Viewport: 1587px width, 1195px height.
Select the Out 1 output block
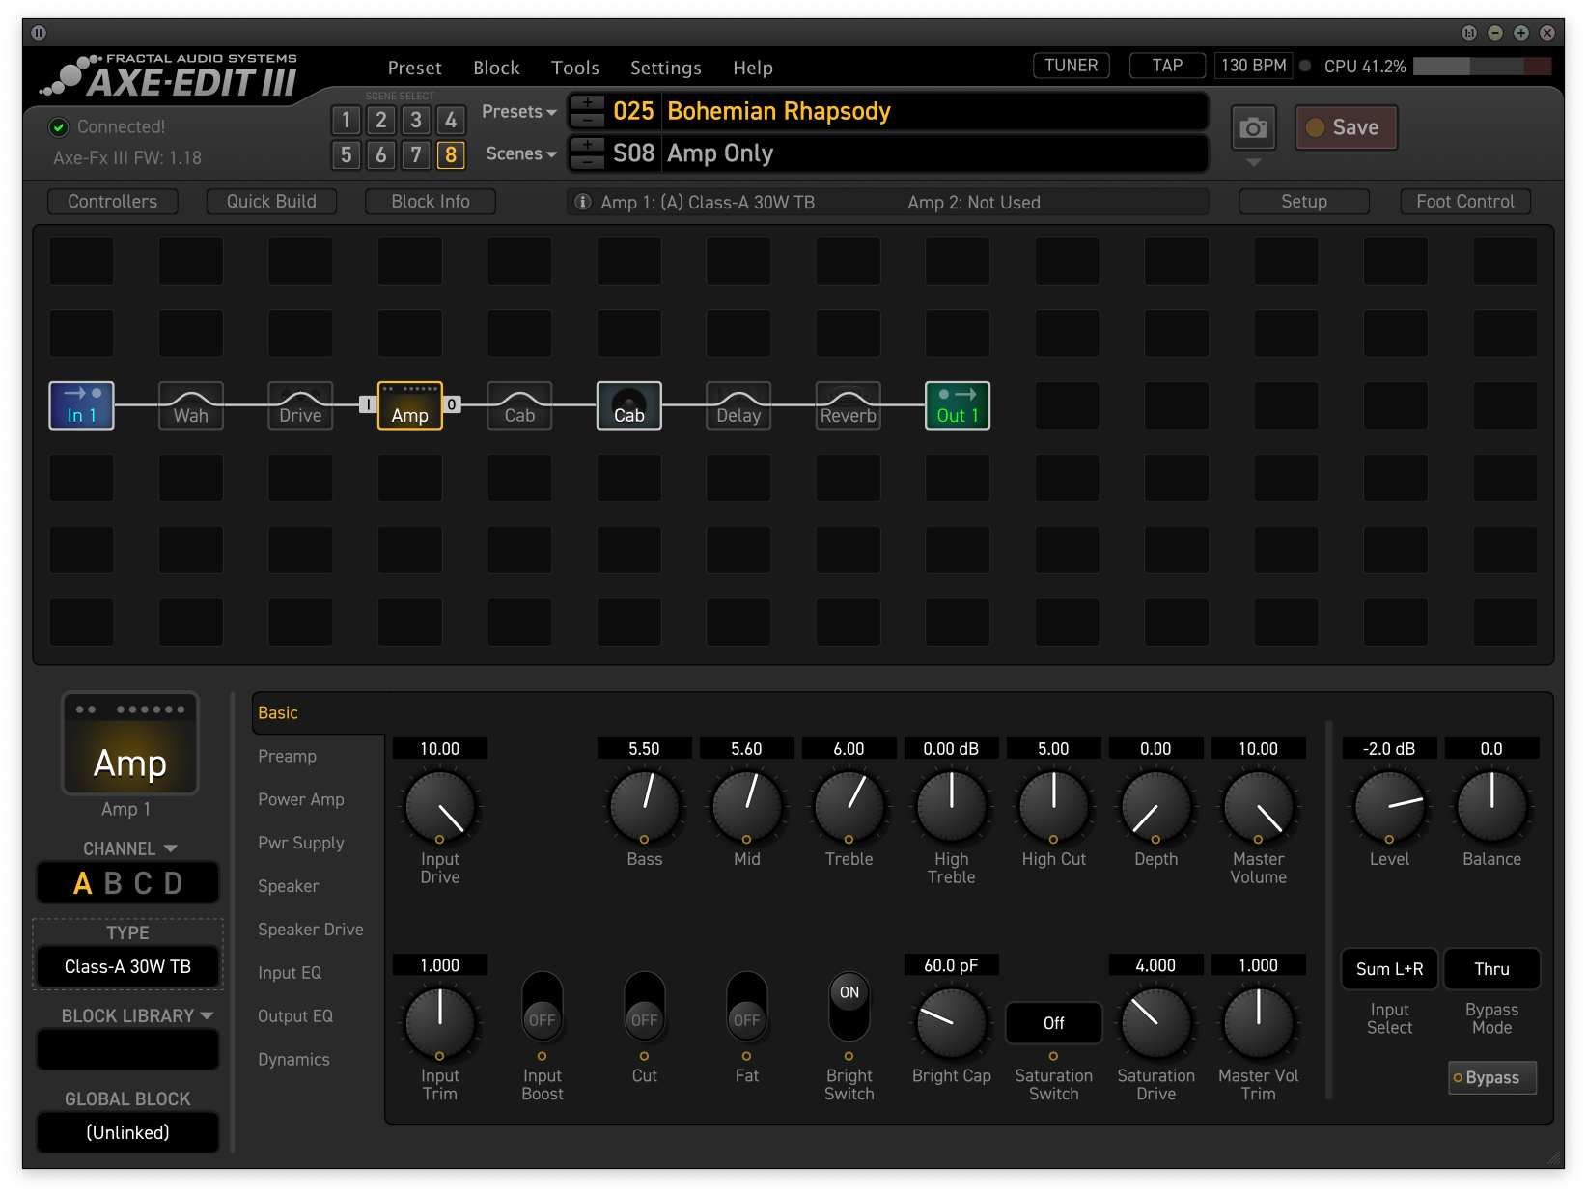point(957,405)
